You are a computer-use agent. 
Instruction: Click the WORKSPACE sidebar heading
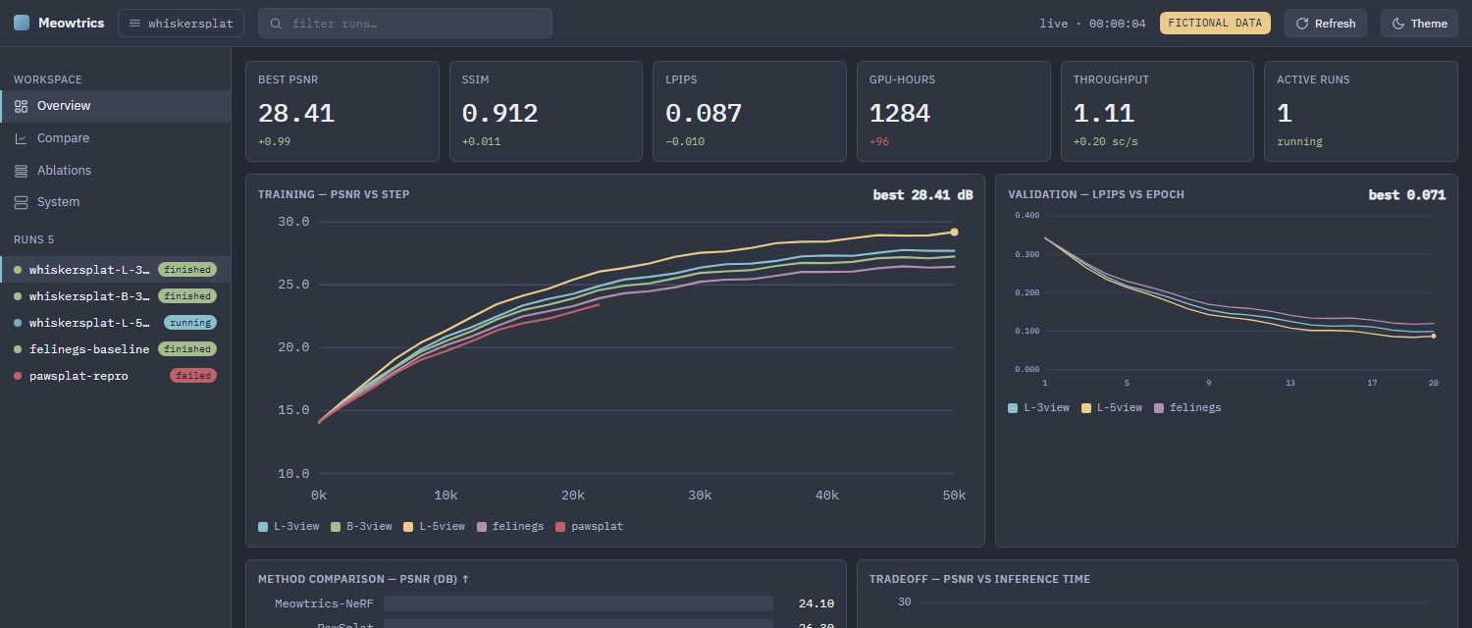48,79
